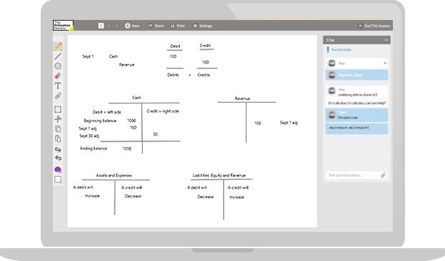Click the Share button
This screenshot has width=445, height=261.
coord(156,26)
